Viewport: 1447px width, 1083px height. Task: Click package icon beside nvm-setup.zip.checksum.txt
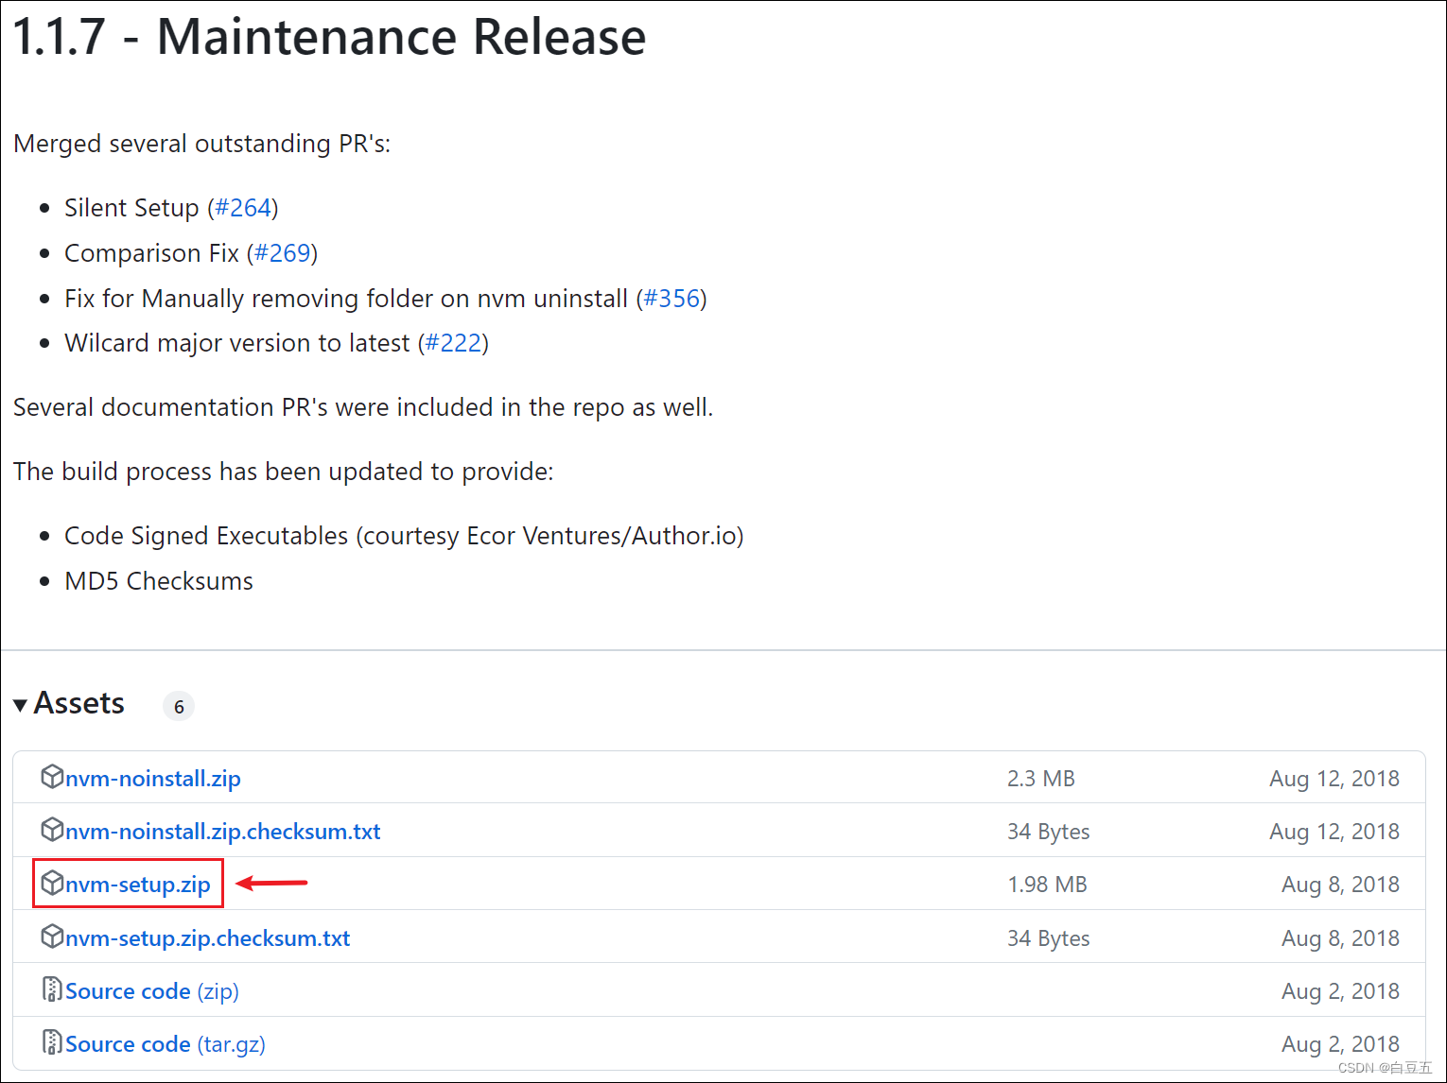pyautogui.click(x=52, y=937)
